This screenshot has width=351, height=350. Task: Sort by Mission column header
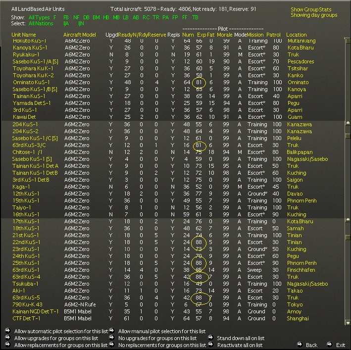(255, 35)
